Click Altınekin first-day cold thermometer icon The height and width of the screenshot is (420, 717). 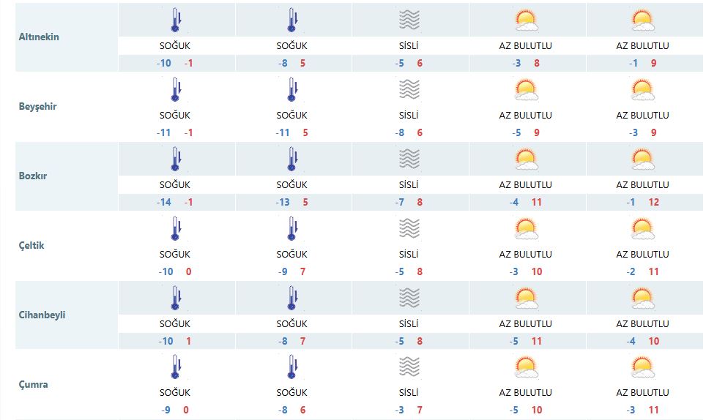click(176, 20)
